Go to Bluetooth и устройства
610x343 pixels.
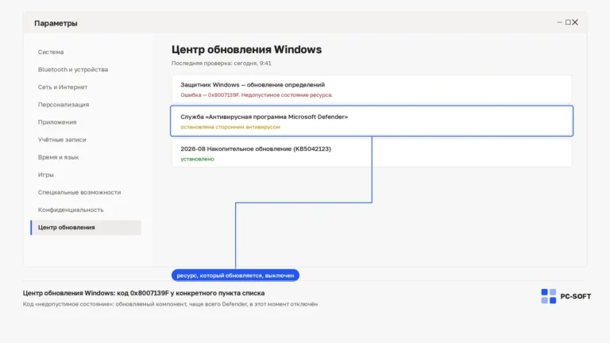[x=73, y=70]
